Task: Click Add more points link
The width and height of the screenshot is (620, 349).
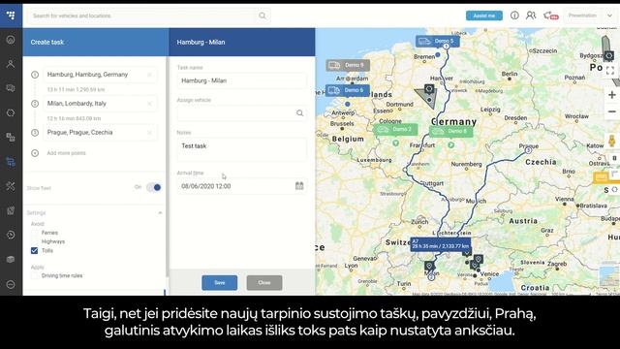Action: coord(66,153)
